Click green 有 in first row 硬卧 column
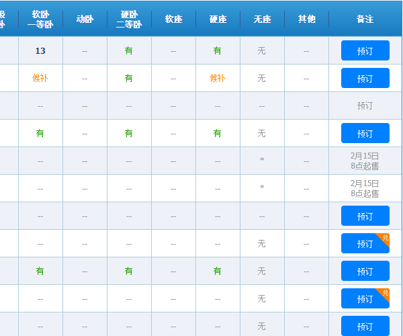 click(128, 51)
